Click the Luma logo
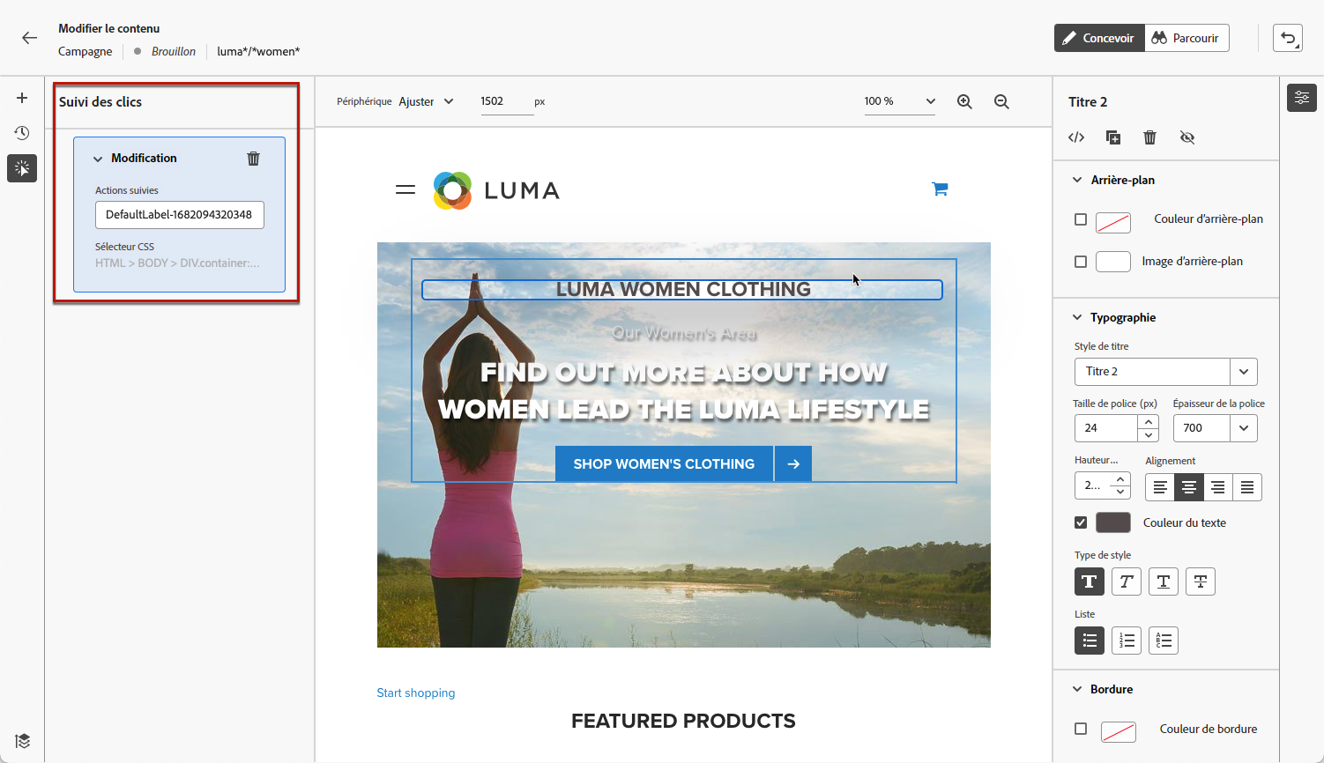The image size is (1324, 763). tap(496, 190)
